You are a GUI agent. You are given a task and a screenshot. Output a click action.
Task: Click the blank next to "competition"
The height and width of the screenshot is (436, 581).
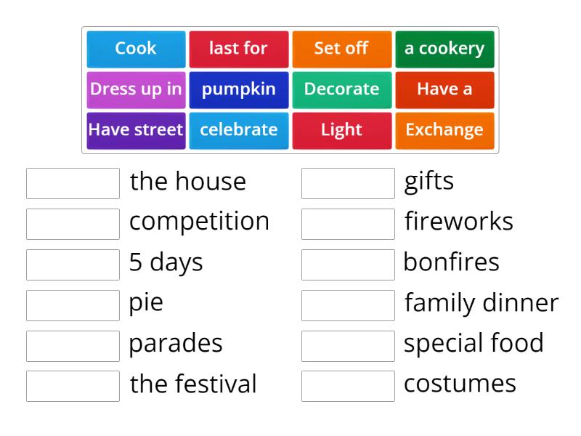coord(72,222)
